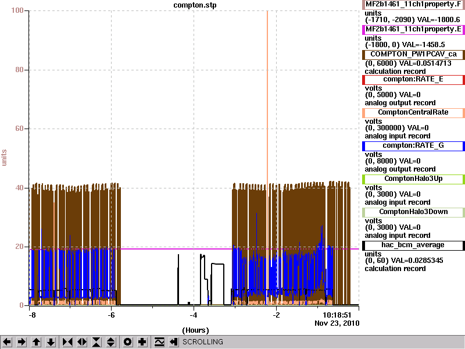The width and height of the screenshot is (465, 349).
Task: Pan the plot down with the down arrow
Action: point(51,342)
